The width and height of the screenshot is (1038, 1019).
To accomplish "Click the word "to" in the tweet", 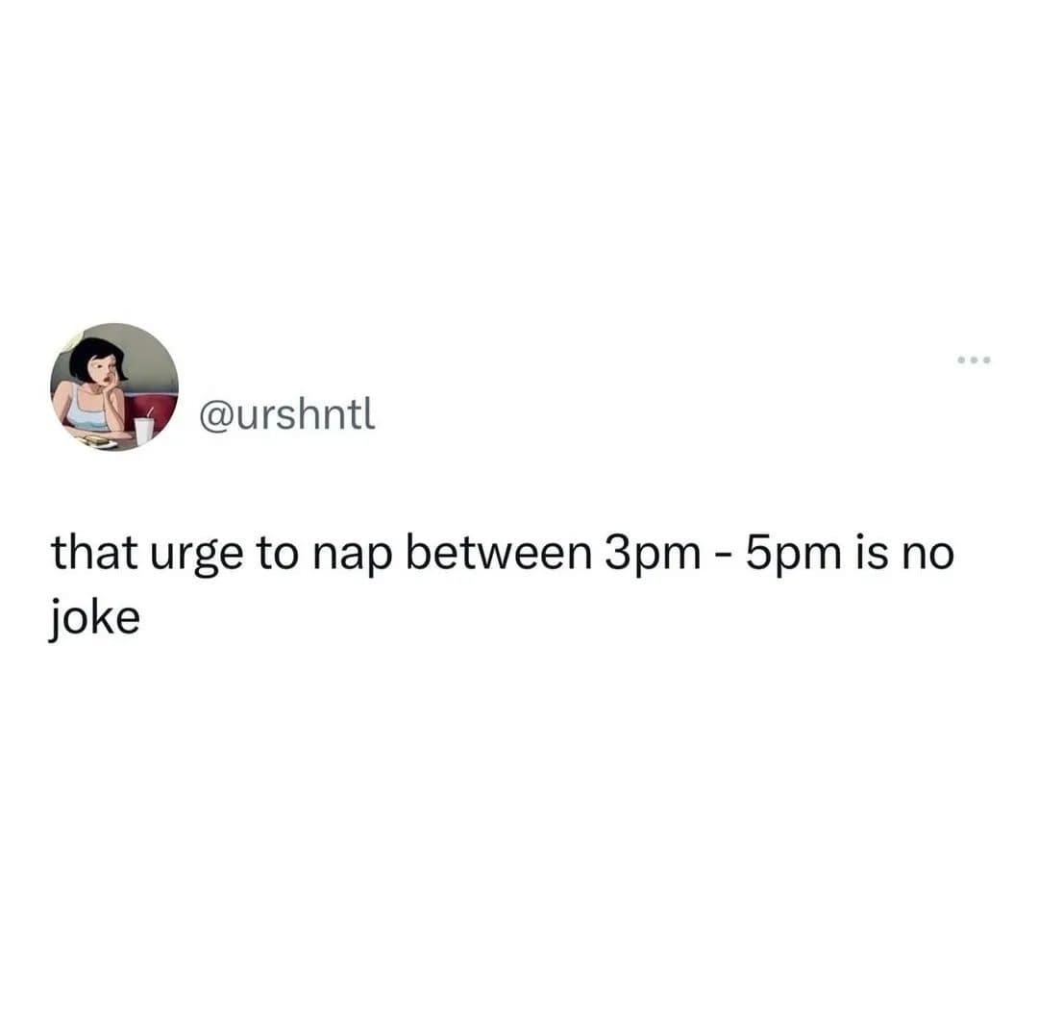I will click(x=278, y=554).
